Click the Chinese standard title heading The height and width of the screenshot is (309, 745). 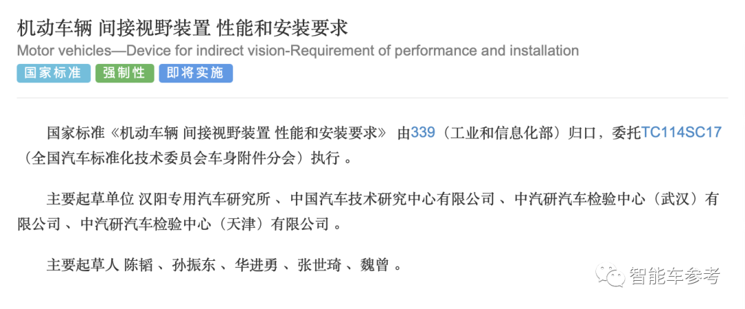click(x=182, y=28)
